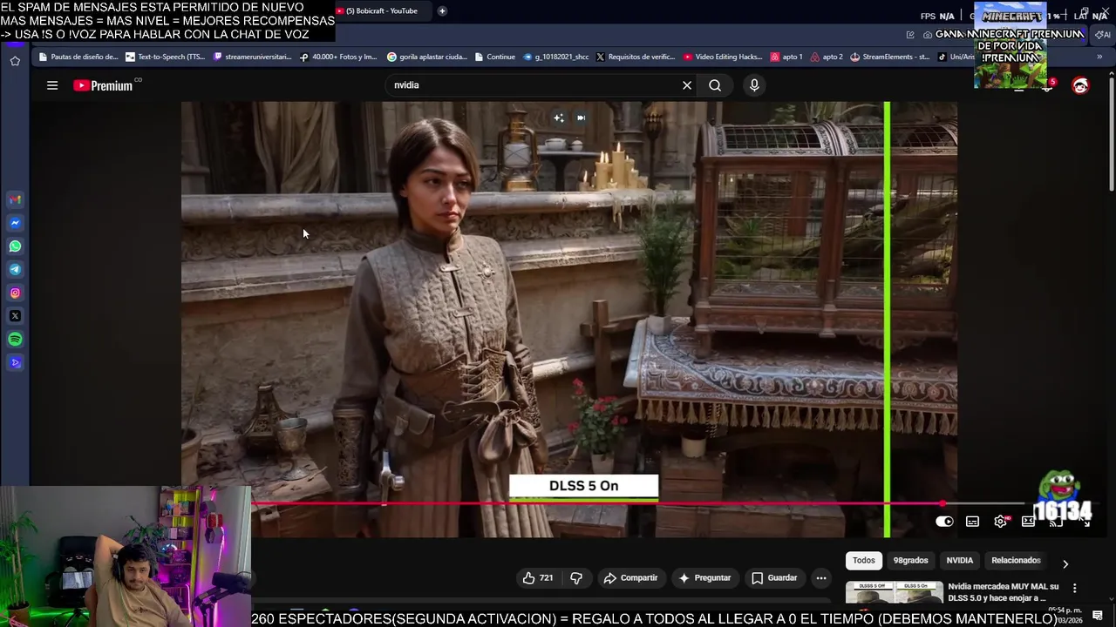Open the purple player icon in the sidebar
1116x627 pixels.
tap(15, 363)
